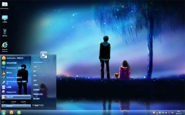Expand 360安全浏览器 jump list arrow
Screen dimensions: 185x115
29,63
